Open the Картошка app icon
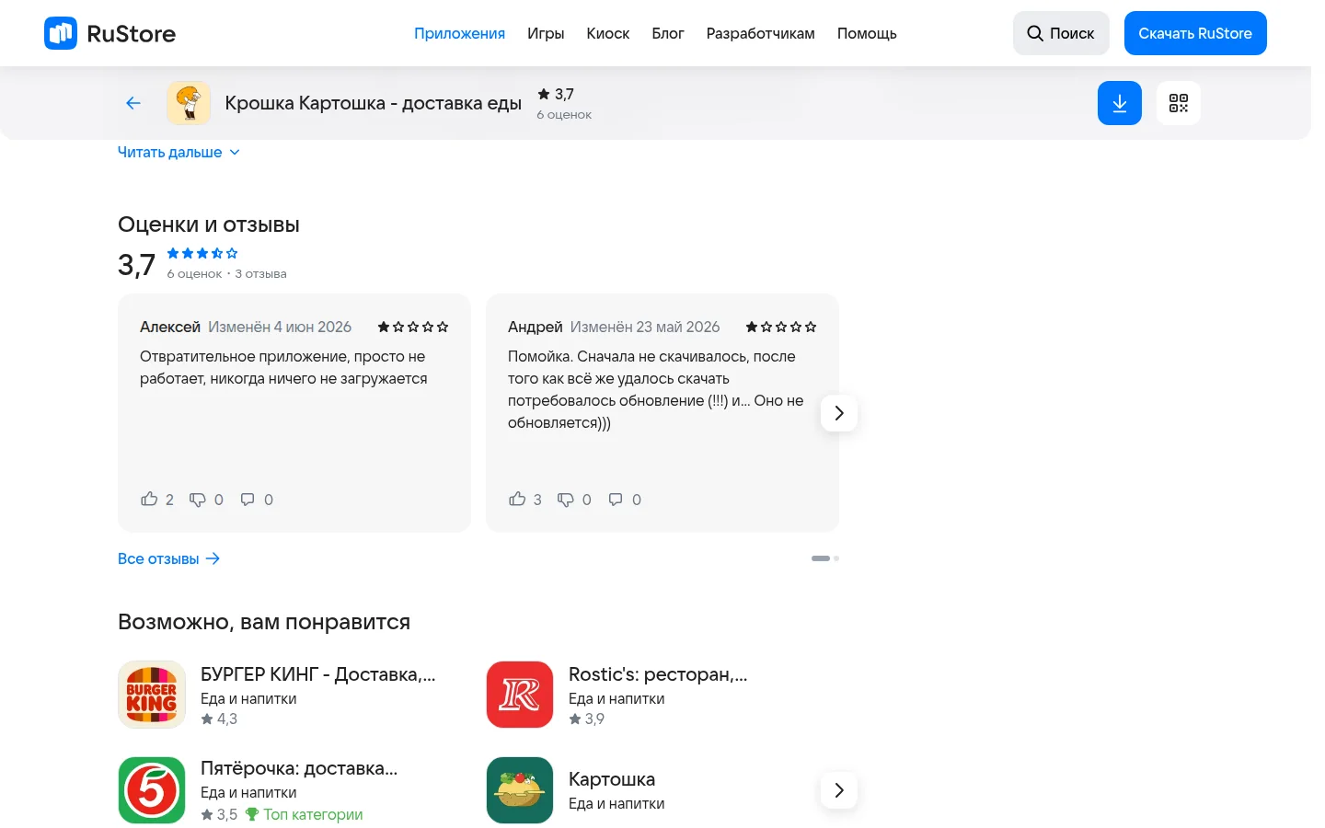 tap(520, 790)
